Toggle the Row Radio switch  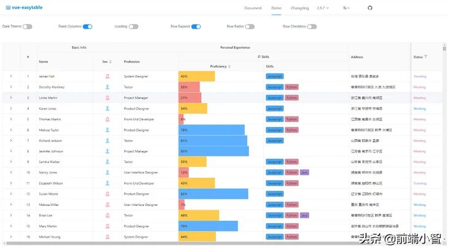click(250, 26)
